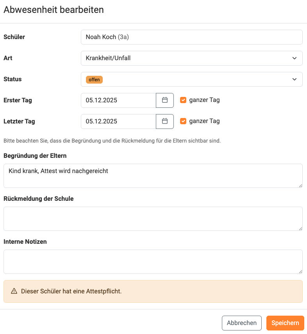Viewport: 307px width, 334px height.
Task: Click the chevron next to Krankheit/Unfall
Action: (x=295, y=58)
